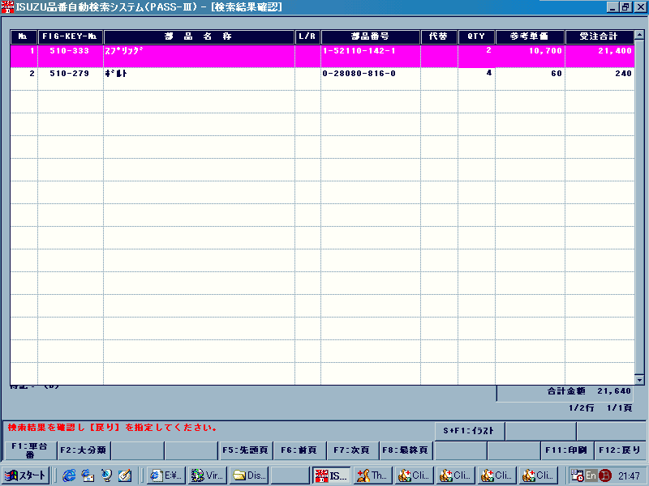
Task: Click the pencil-and-paper quick launch icon
Action: point(125,475)
